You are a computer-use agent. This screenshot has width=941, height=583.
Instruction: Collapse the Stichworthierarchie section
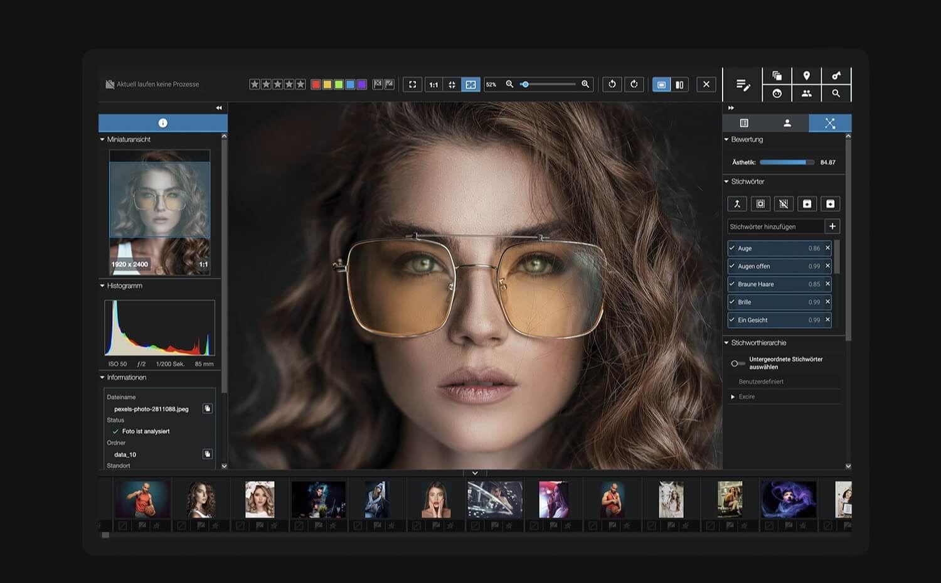(x=726, y=343)
